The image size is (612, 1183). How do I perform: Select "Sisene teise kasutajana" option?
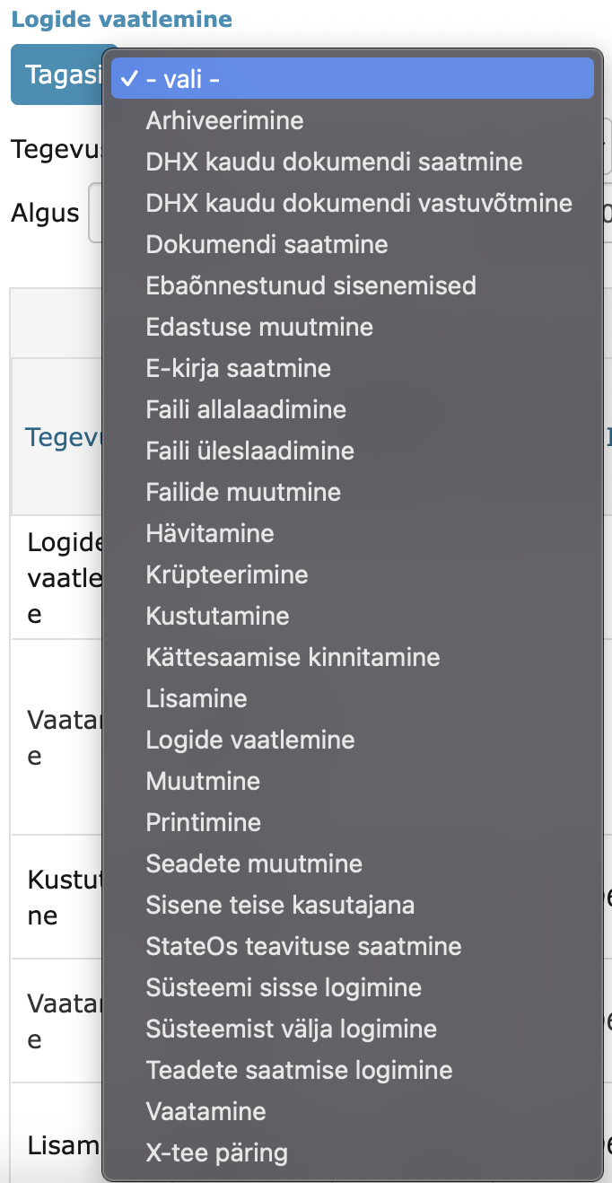coord(280,904)
